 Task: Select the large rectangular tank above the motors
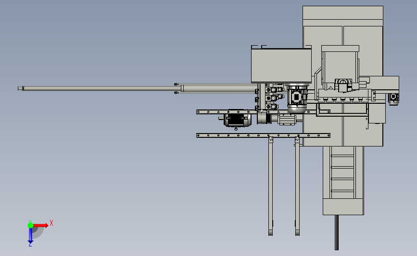[x=281, y=66]
